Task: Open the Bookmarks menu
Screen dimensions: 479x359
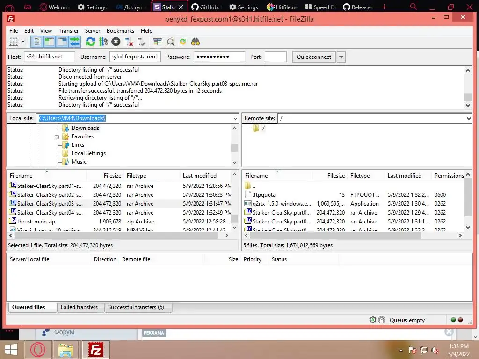Action: pyautogui.click(x=120, y=31)
